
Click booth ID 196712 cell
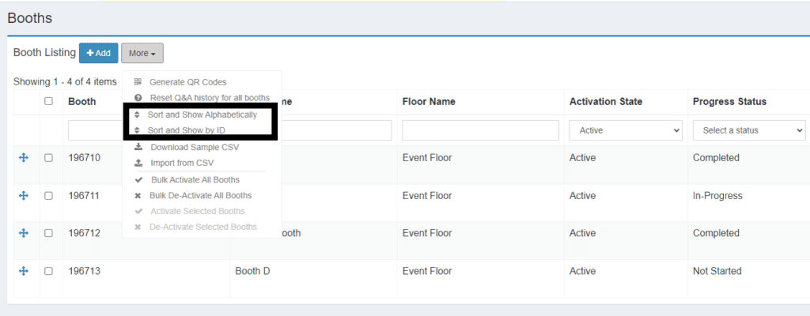click(x=84, y=233)
